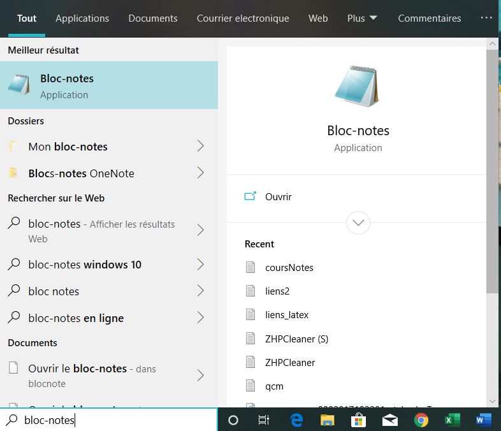Click Ouvrir to launch Bloc-notes

coord(278,196)
